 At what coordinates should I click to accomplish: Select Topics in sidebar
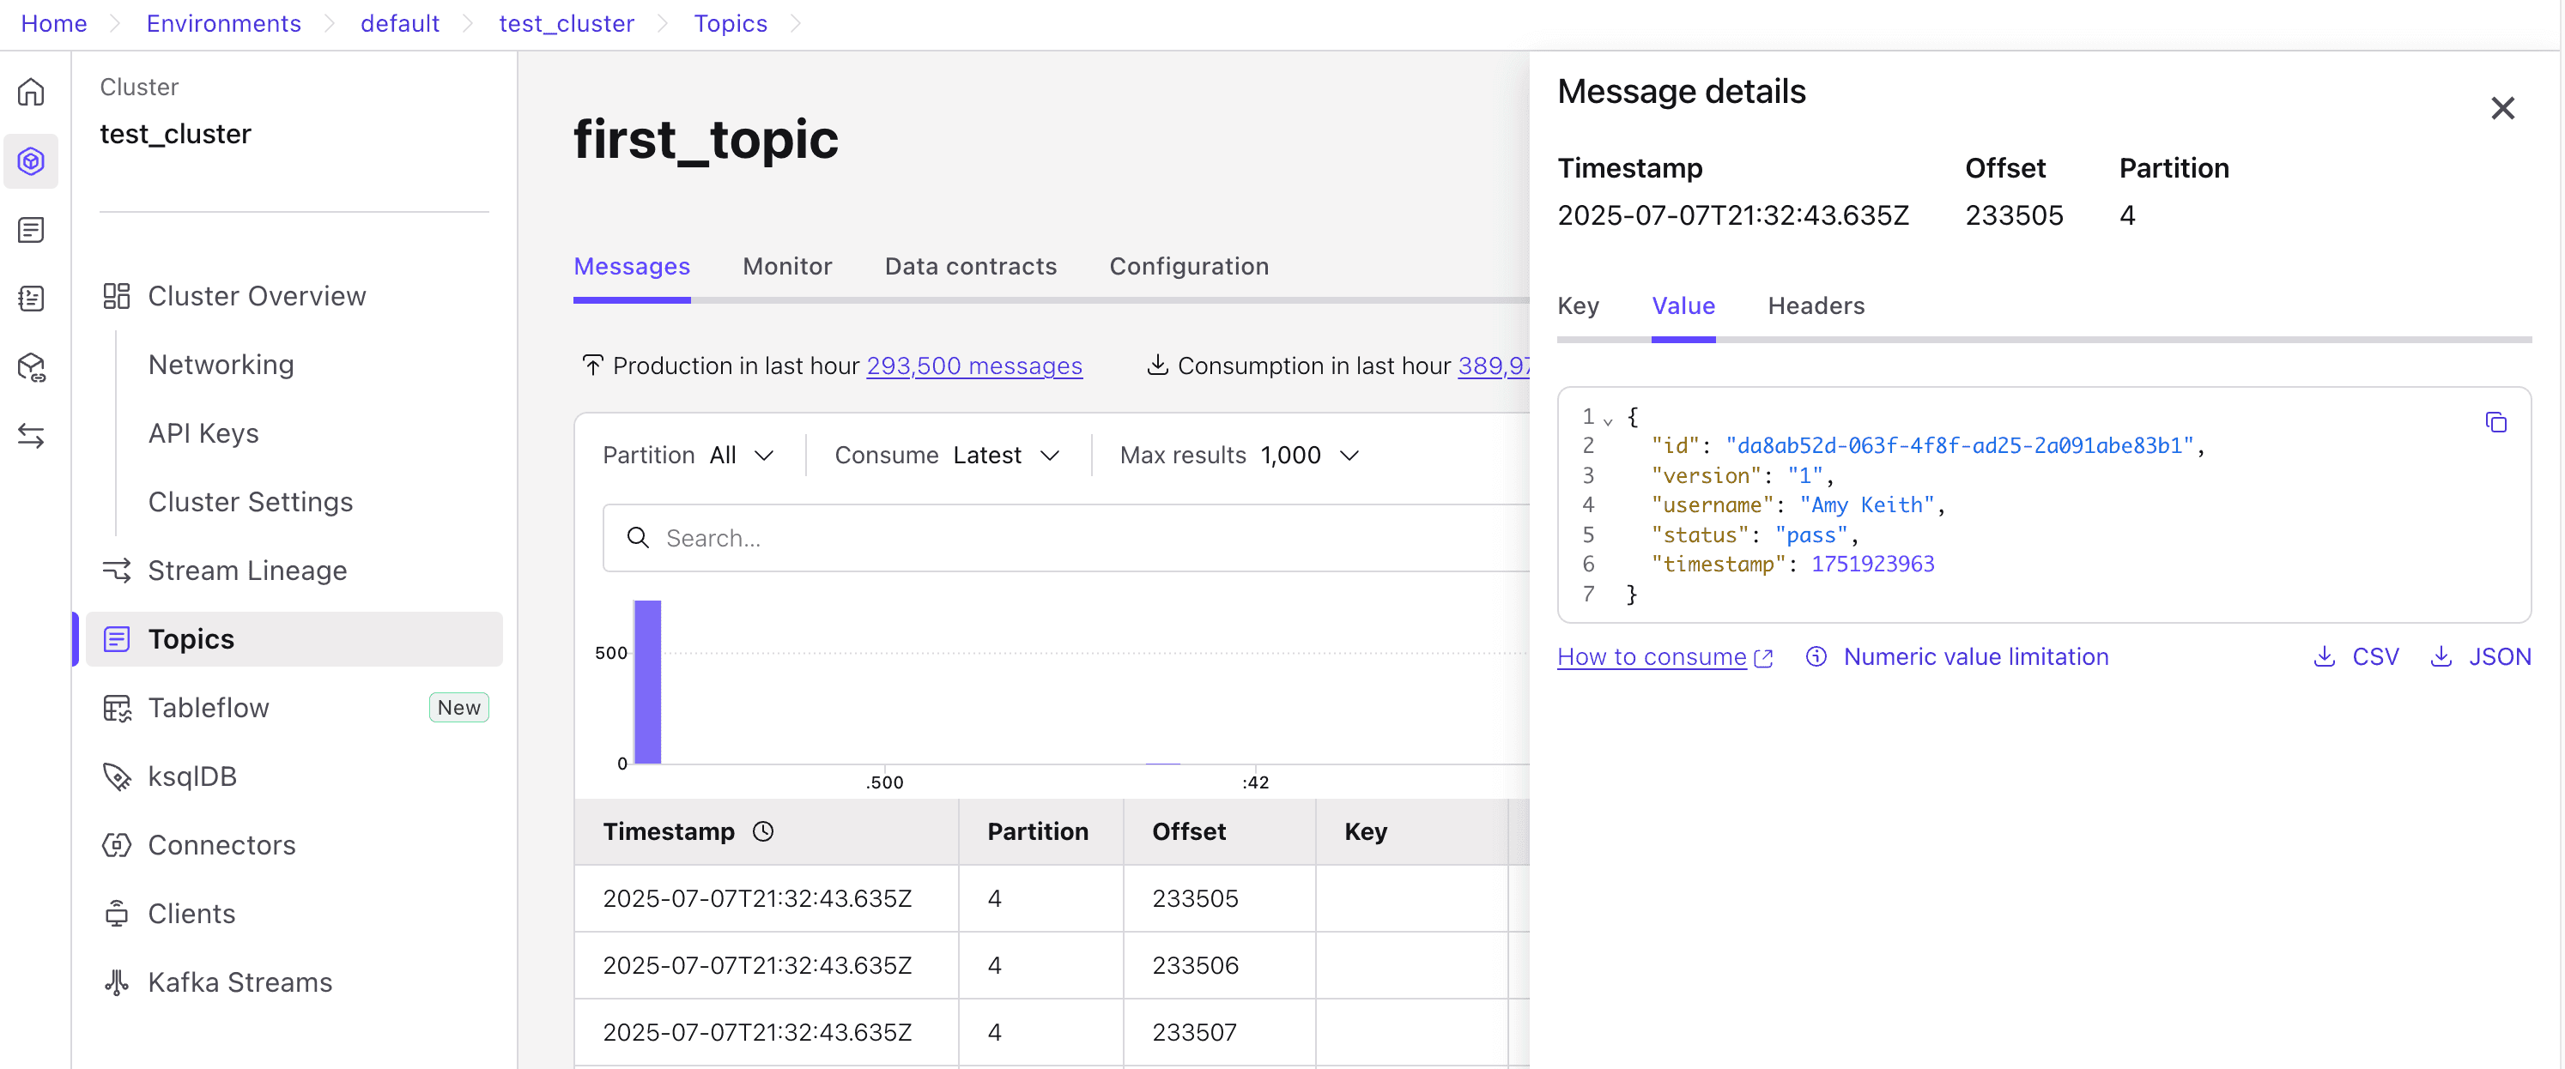pos(294,639)
